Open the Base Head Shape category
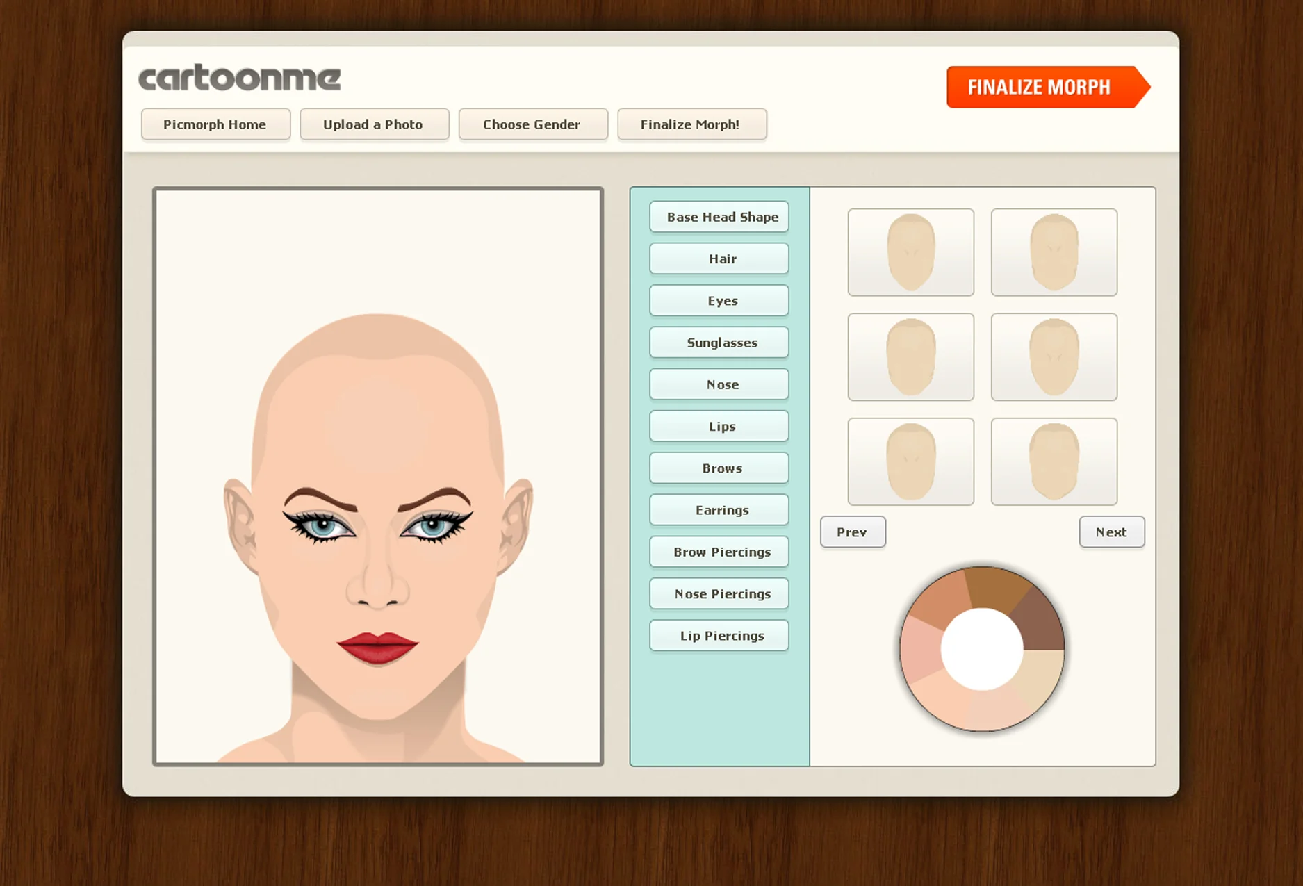 tap(719, 217)
